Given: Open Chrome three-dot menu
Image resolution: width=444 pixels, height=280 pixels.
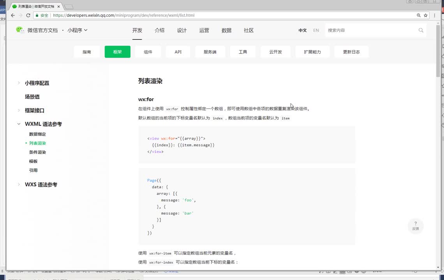Looking at the screenshot, I should click(x=435, y=15).
